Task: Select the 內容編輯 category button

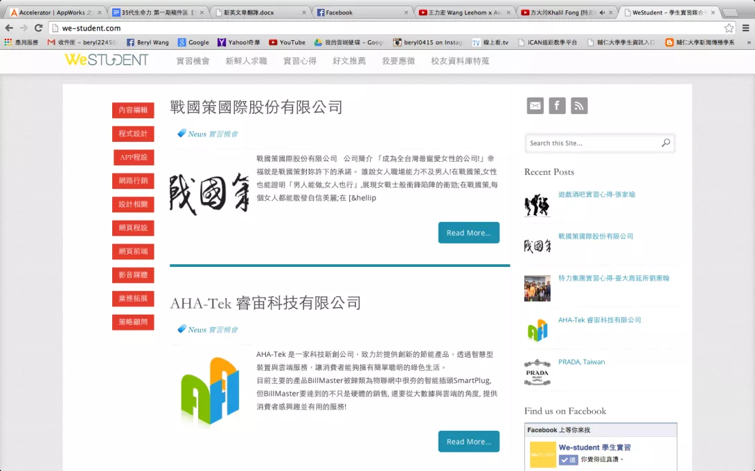Action: tap(133, 110)
